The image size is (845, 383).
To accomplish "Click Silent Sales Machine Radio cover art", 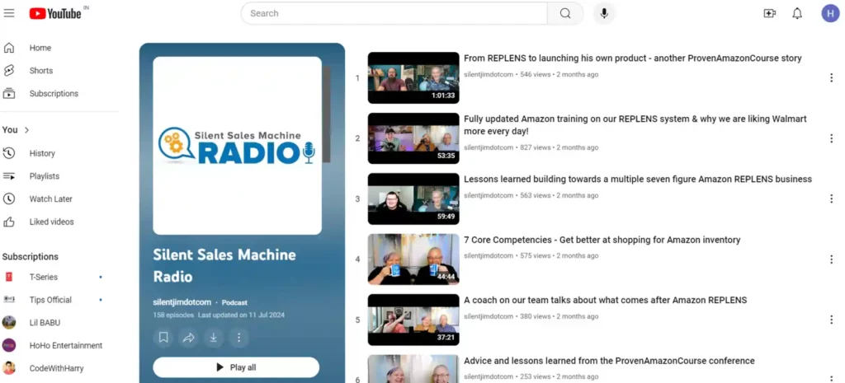I will [x=237, y=146].
